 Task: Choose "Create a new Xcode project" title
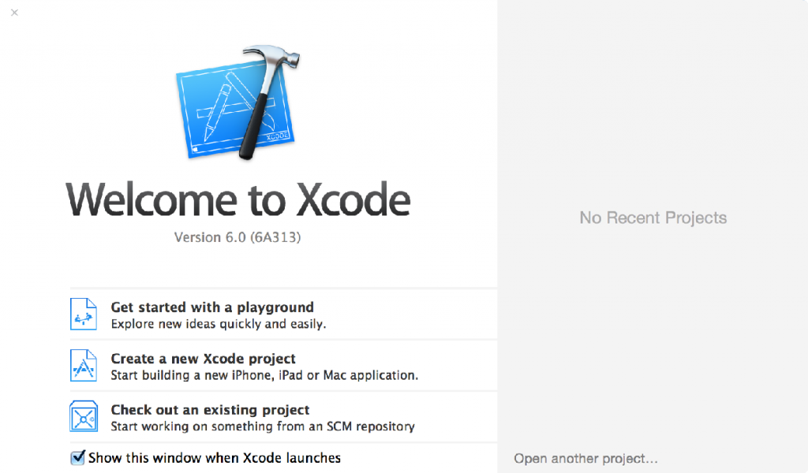point(203,359)
